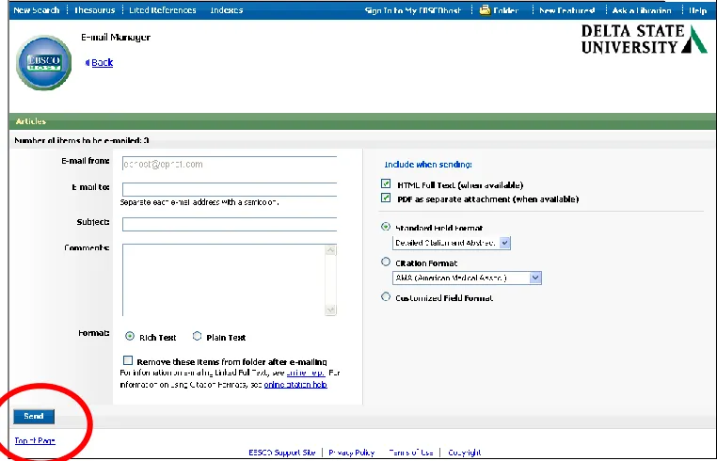Image resolution: width=717 pixels, height=461 pixels.
Task: Open Cited References
Action: [163, 10]
